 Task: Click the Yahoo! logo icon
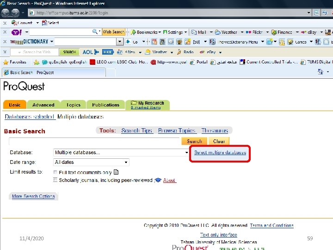[x=17, y=32]
